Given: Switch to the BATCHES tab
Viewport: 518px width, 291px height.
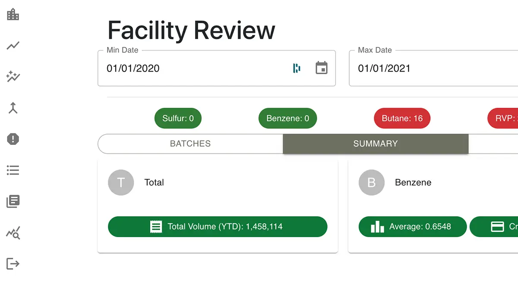Looking at the screenshot, I should [190, 144].
